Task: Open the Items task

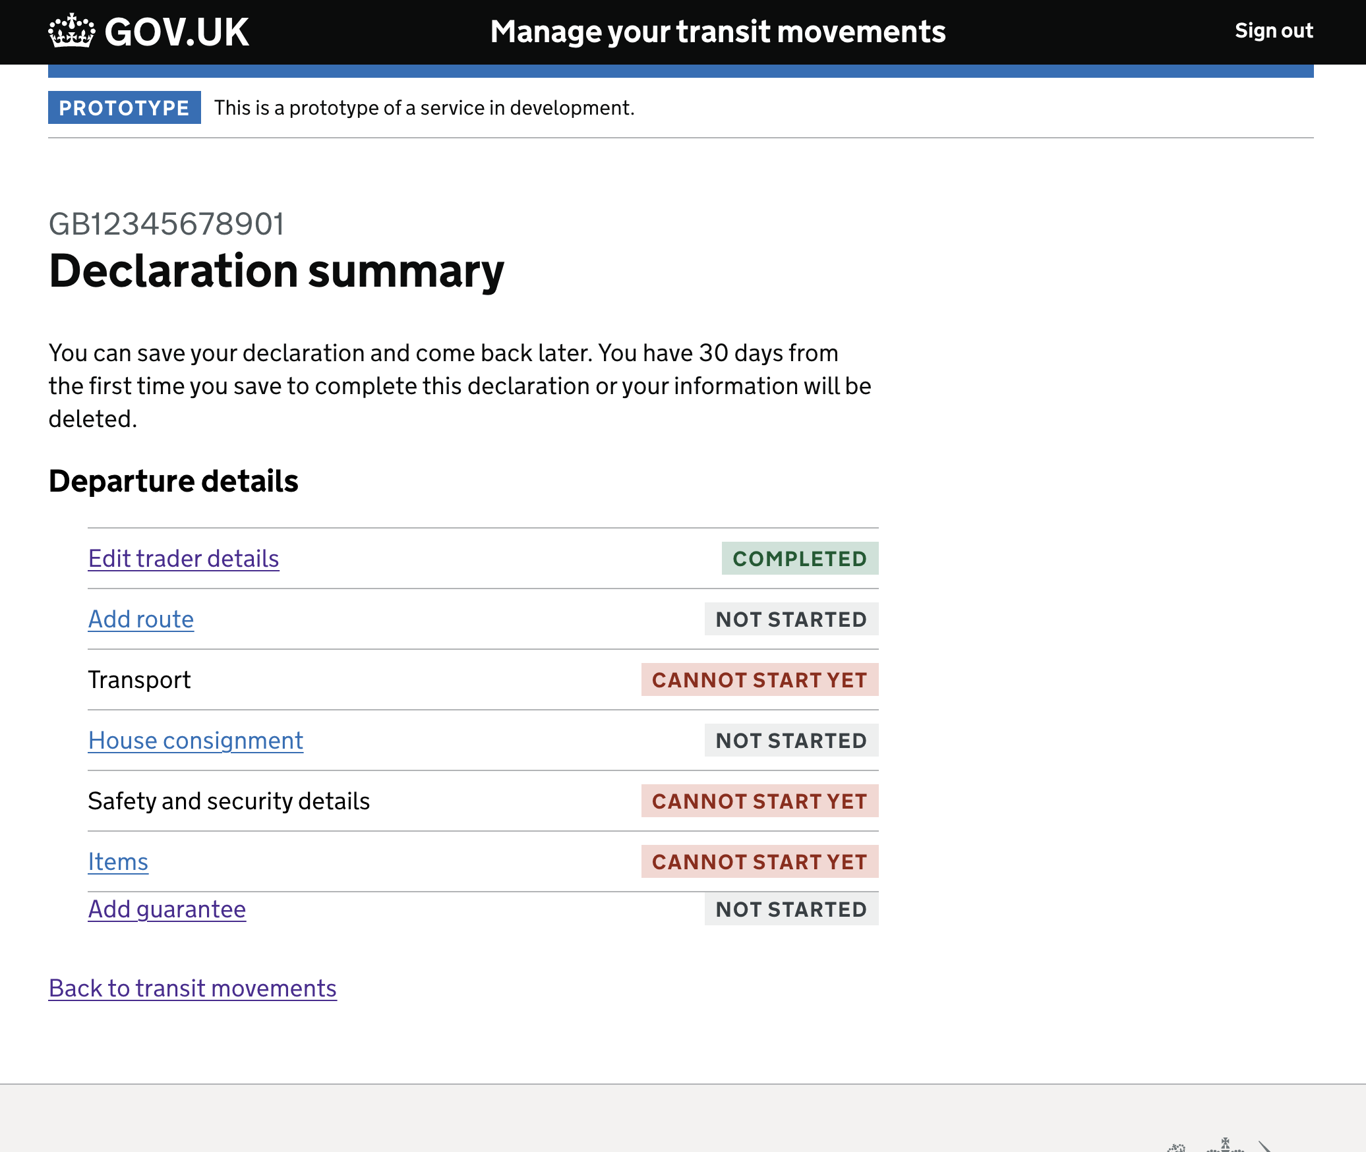Action: pyautogui.click(x=117, y=861)
